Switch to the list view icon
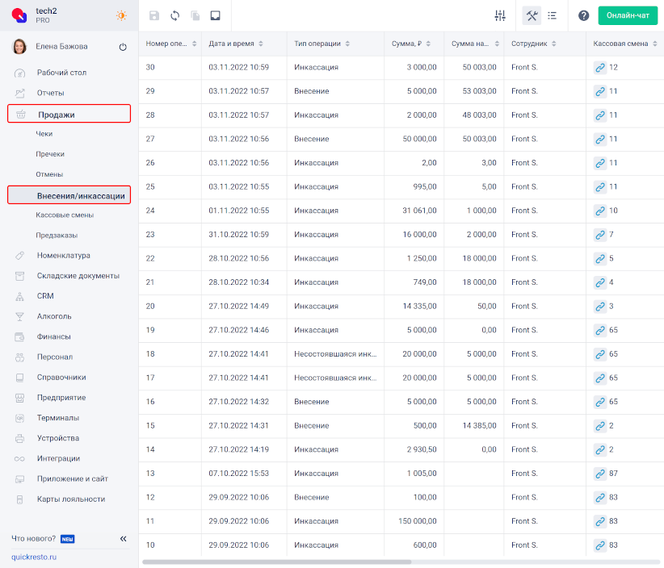Viewport: 664px width, 568px height. point(552,15)
